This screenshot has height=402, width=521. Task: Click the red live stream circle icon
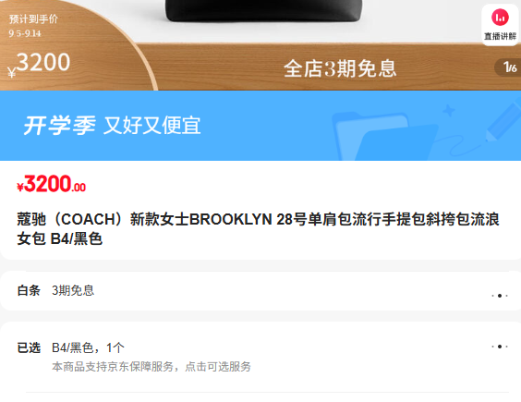500,18
